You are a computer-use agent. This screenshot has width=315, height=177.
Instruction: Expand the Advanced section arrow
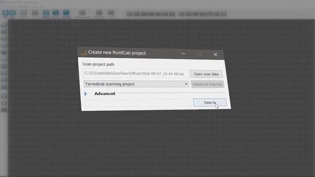pos(86,93)
